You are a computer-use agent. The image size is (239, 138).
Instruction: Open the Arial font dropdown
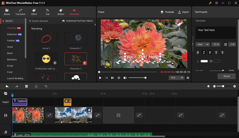pos(202,44)
